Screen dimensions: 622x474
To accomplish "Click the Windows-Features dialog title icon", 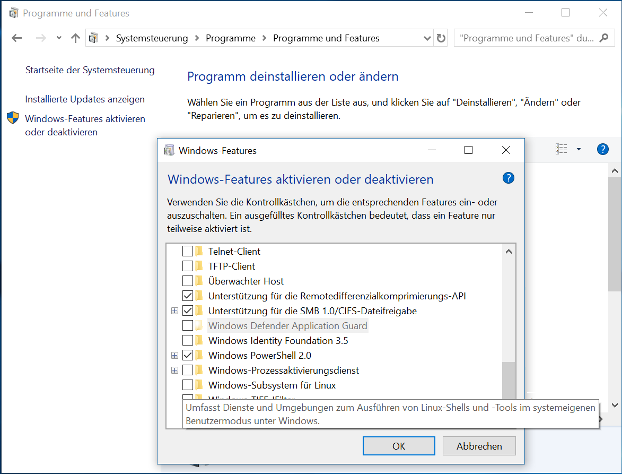I will click(169, 150).
